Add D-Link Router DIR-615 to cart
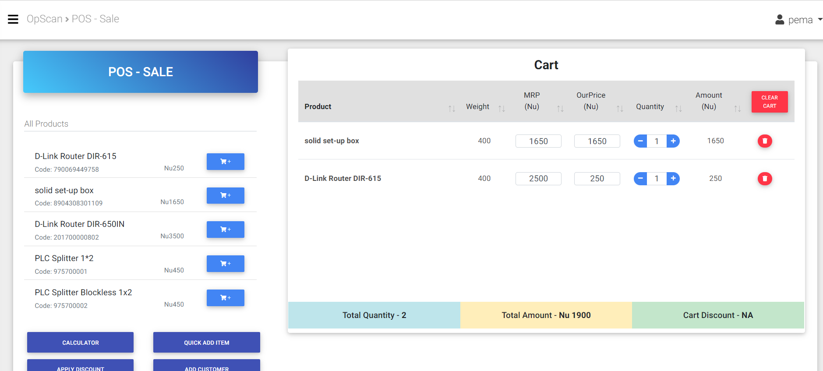Viewport: 823px width, 371px height. (x=225, y=162)
